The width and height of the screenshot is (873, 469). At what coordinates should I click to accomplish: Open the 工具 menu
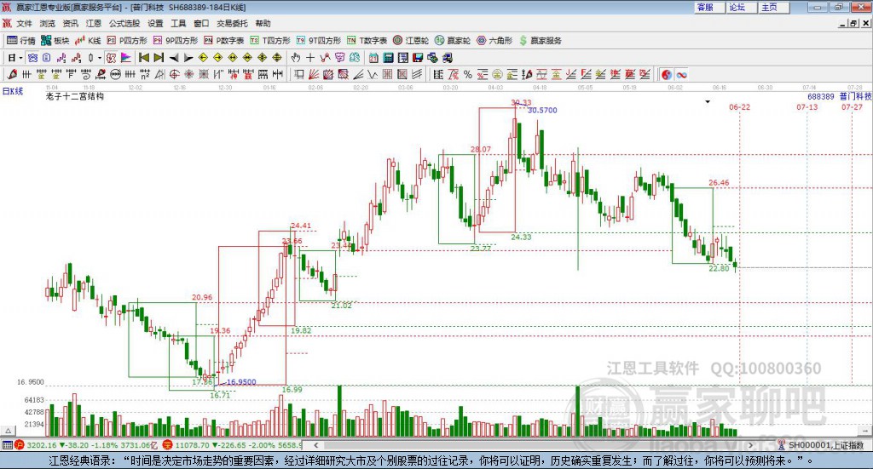178,23
